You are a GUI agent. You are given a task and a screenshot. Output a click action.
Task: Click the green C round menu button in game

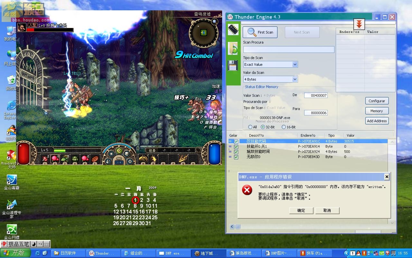click(x=119, y=151)
